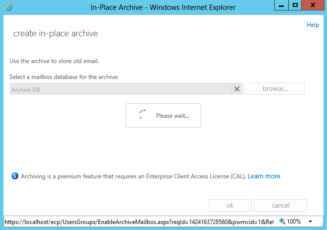Open the Help link

coord(313,25)
